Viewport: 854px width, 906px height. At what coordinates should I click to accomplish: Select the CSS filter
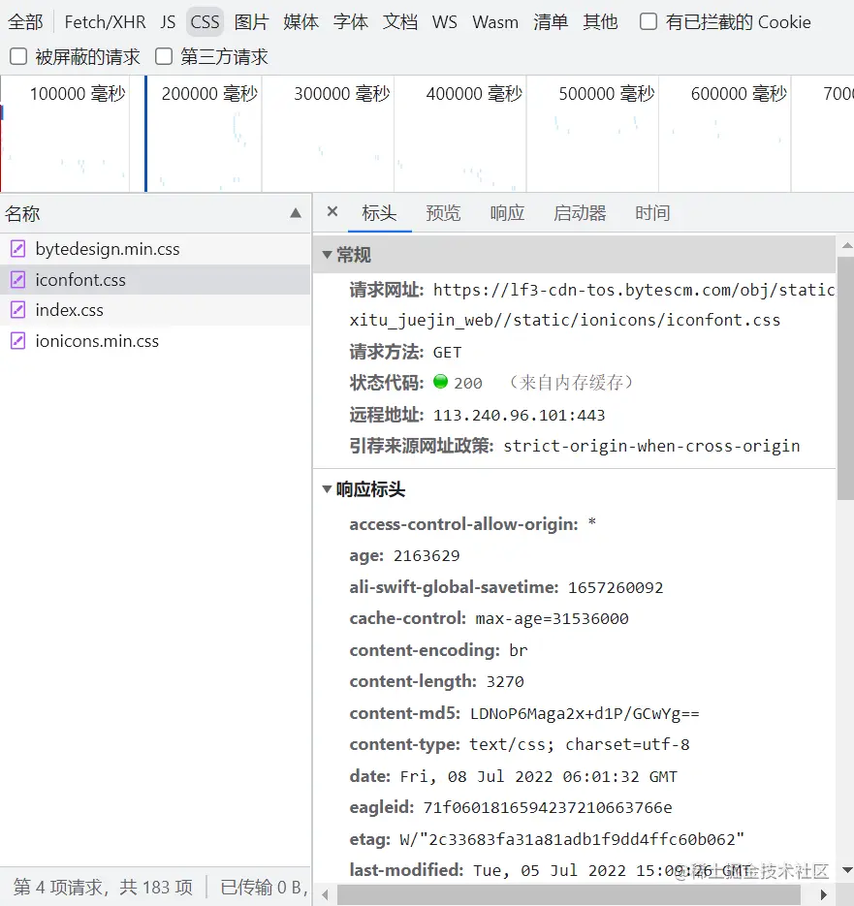(205, 22)
